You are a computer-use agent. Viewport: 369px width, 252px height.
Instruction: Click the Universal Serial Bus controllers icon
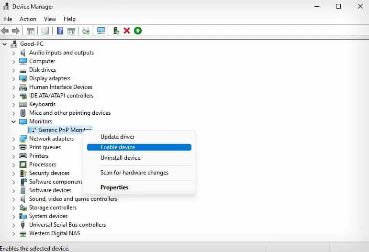pyautogui.click(x=22, y=225)
